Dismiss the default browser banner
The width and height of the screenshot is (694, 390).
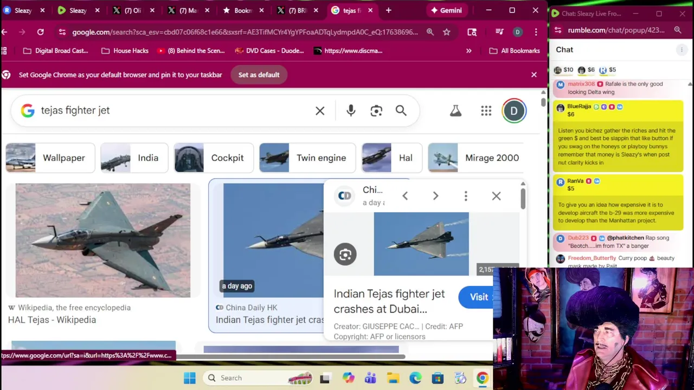[534, 75]
